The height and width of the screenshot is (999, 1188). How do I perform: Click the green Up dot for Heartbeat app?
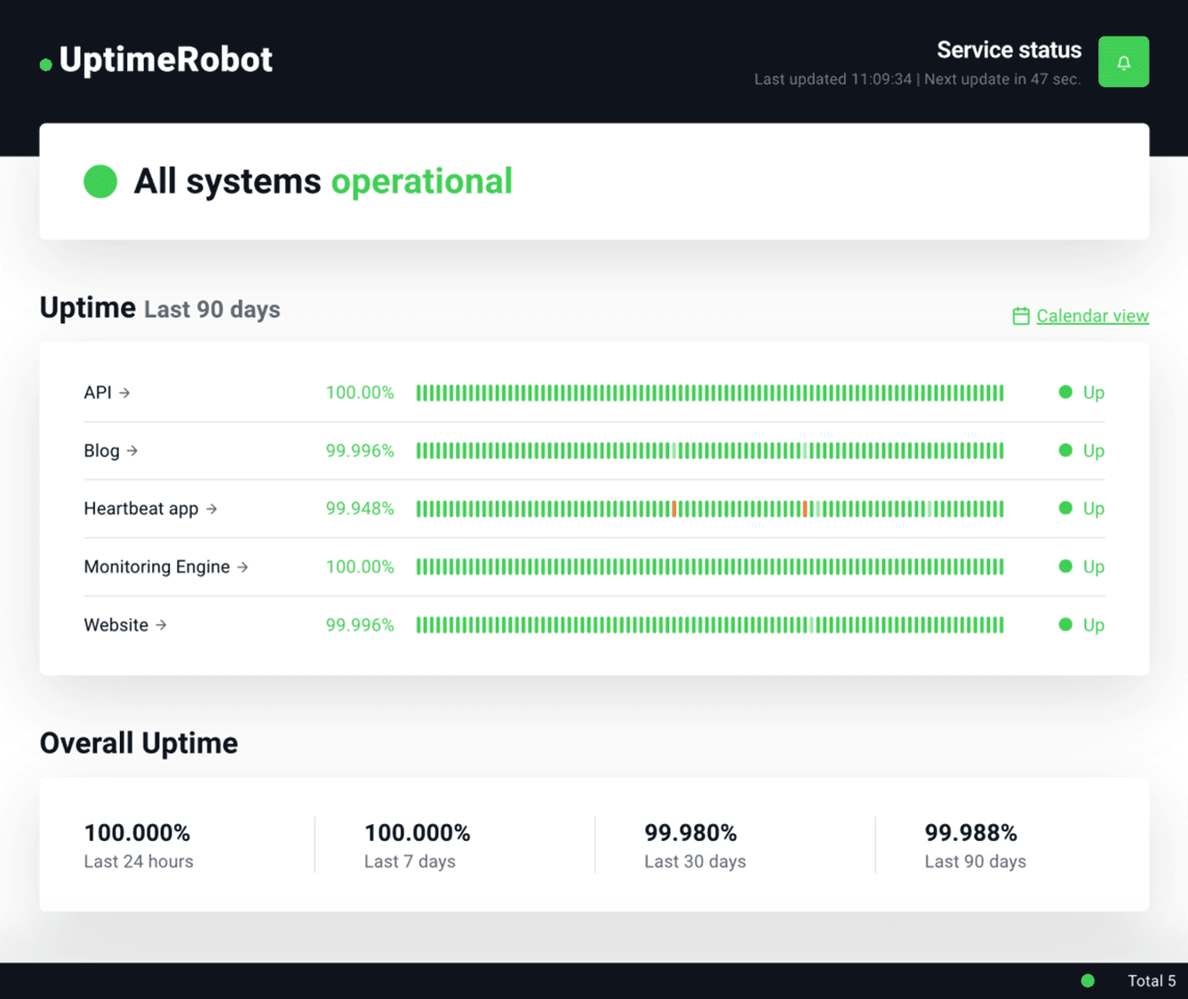[1064, 508]
